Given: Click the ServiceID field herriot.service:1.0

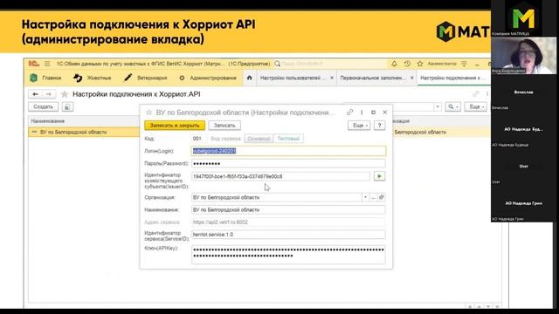Looking at the screenshot, I should coord(288,235).
